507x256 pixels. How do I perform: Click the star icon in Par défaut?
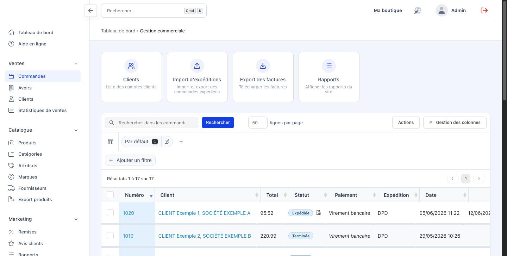point(155,142)
